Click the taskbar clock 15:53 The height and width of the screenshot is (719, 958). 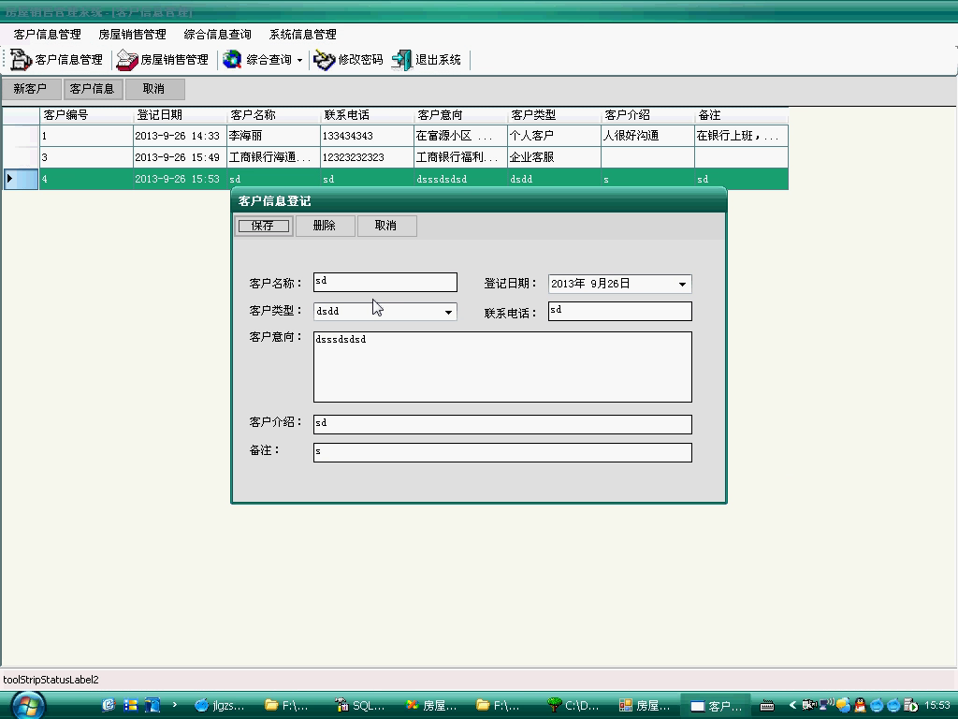(x=937, y=706)
